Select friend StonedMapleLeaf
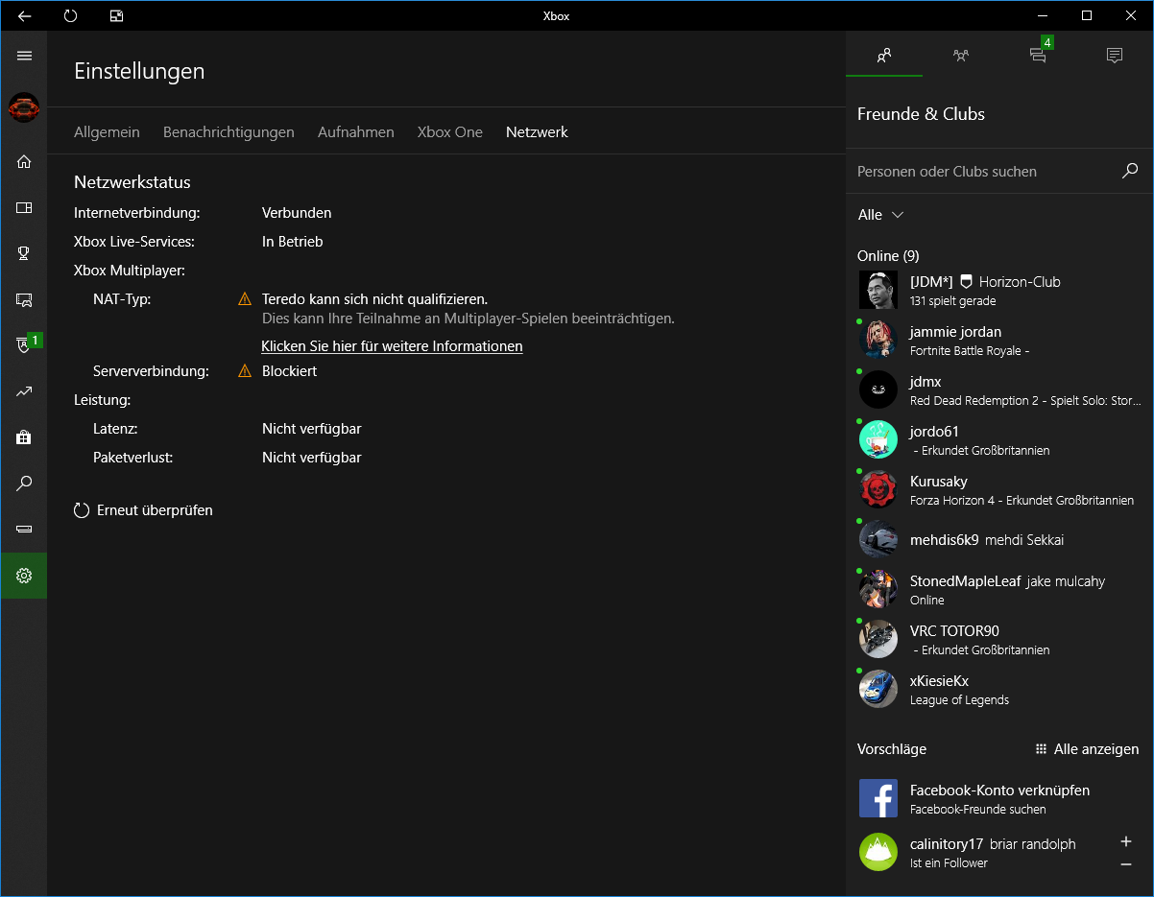 (x=999, y=589)
